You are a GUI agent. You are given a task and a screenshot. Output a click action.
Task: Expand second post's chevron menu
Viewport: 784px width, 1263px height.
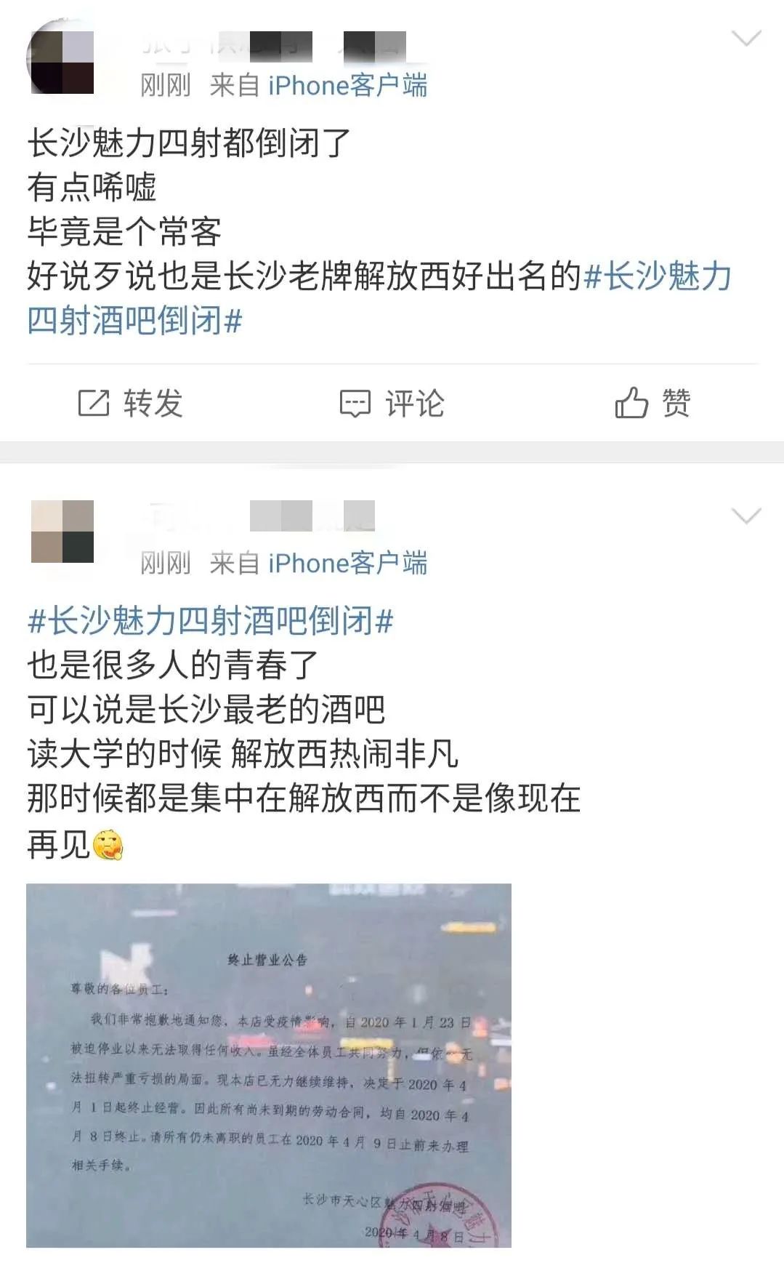coord(746,516)
